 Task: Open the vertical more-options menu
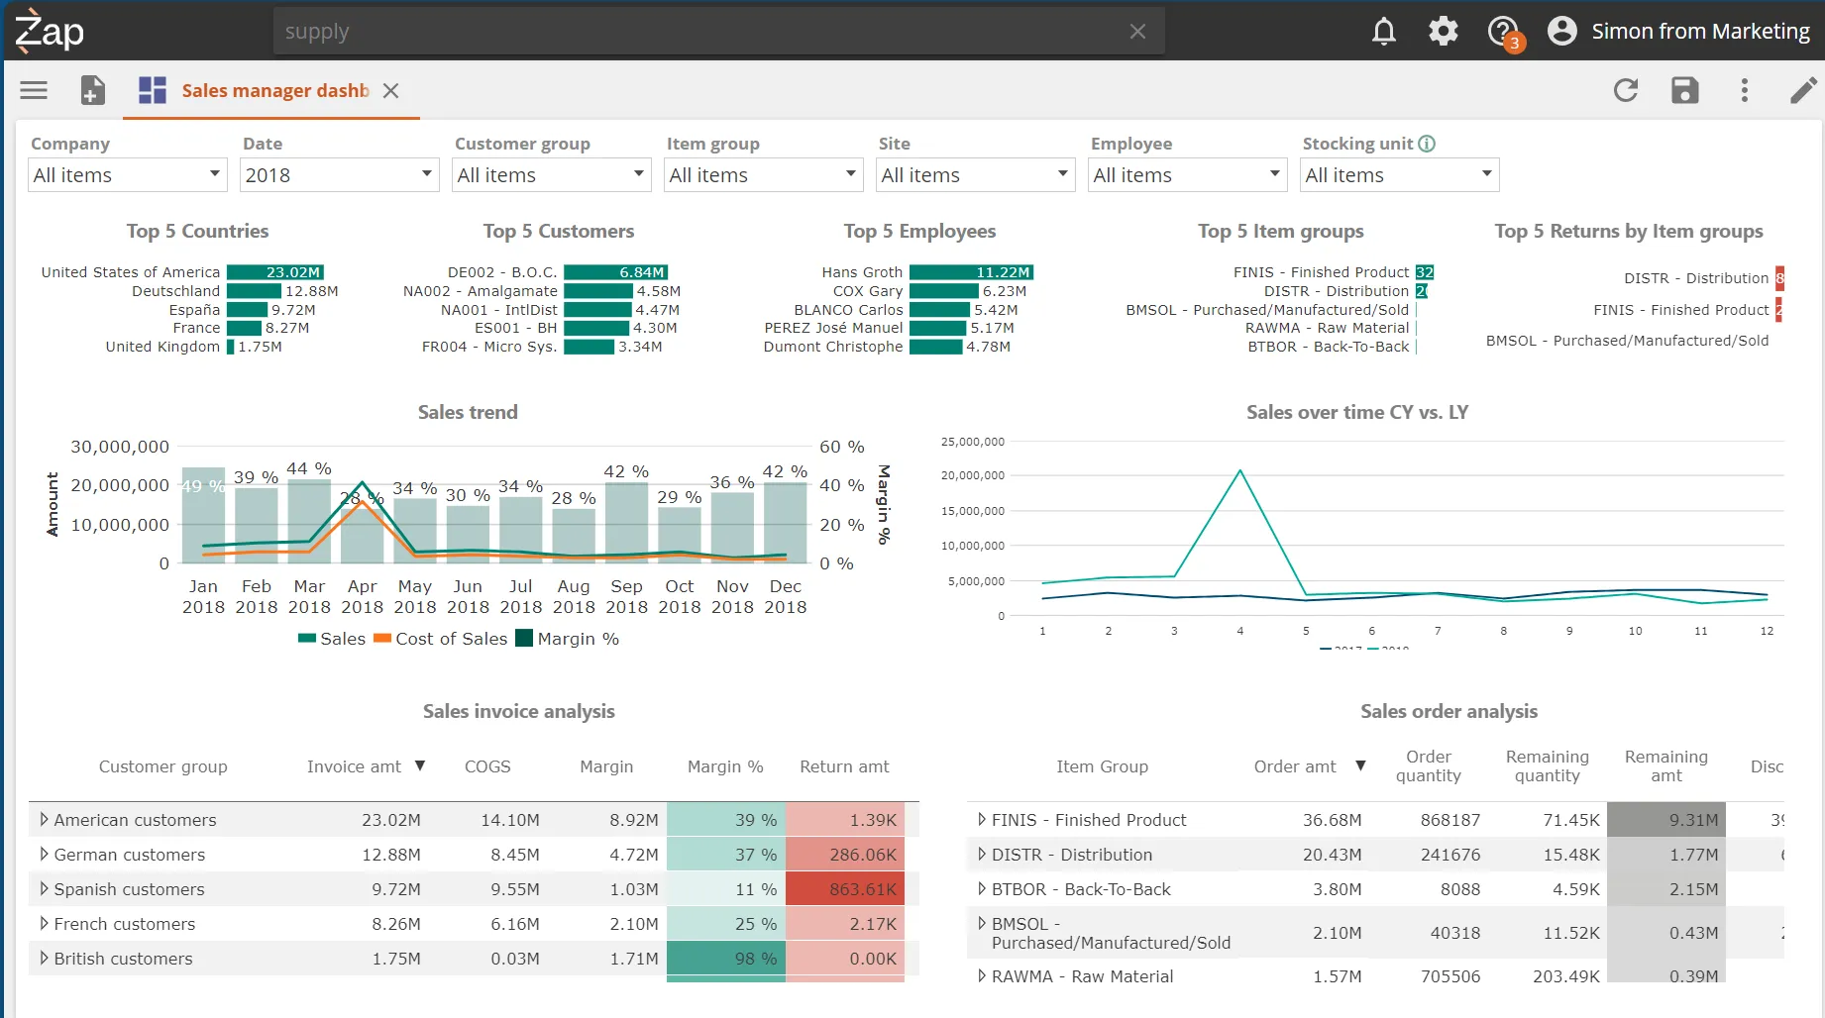[x=1744, y=90]
